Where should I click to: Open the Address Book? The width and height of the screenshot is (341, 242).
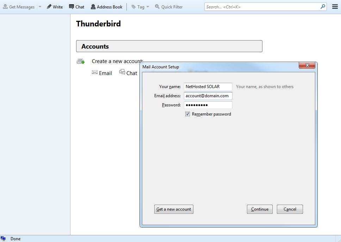click(x=106, y=7)
